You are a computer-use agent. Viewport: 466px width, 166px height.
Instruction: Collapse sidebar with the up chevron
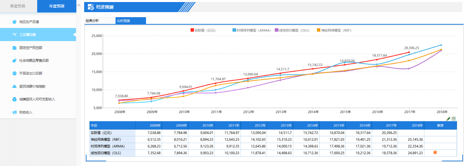79,6
